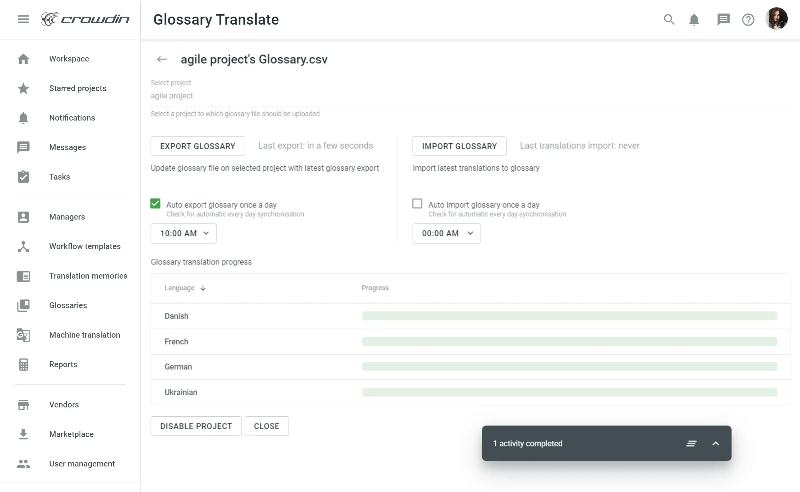Open Notifications via the bell icon
The image size is (800, 492).
(23, 118)
